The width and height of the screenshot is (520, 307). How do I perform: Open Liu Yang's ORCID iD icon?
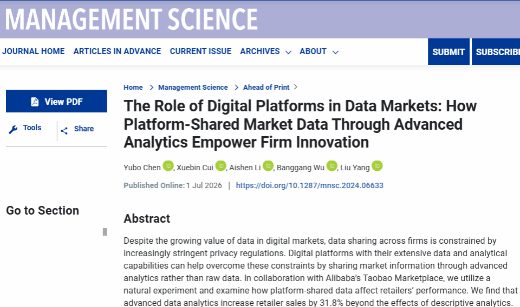pos(377,166)
